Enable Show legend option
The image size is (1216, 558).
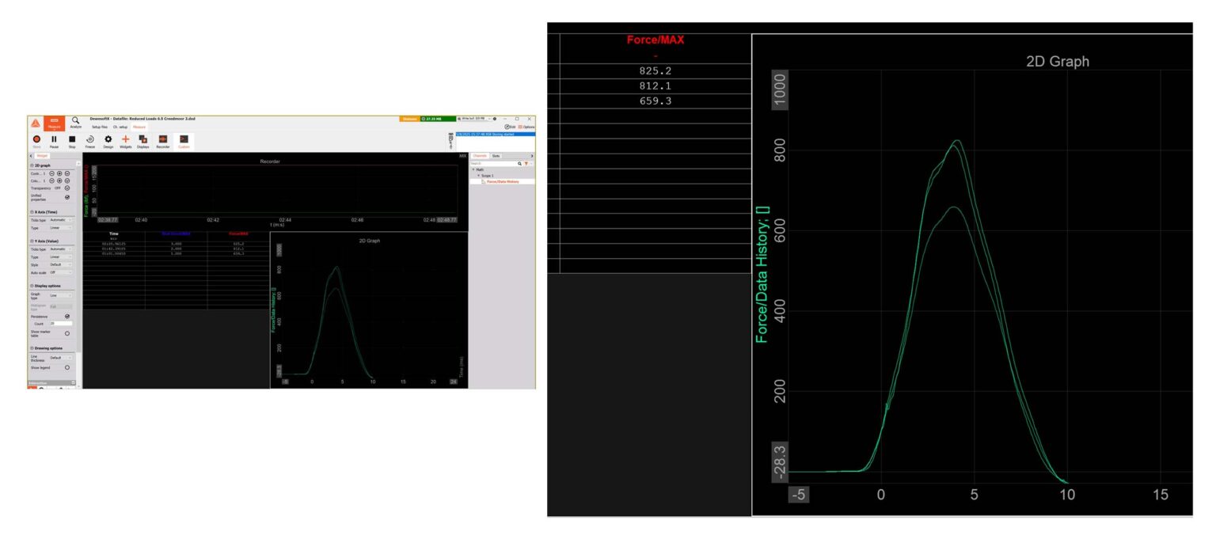tap(67, 367)
